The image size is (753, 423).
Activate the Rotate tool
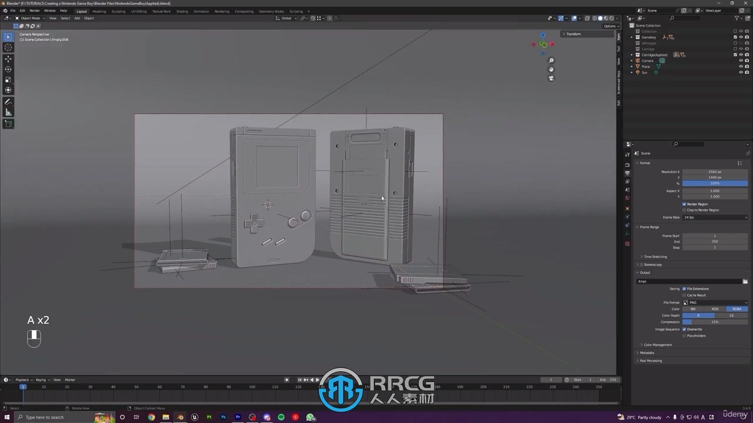tap(8, 69)
